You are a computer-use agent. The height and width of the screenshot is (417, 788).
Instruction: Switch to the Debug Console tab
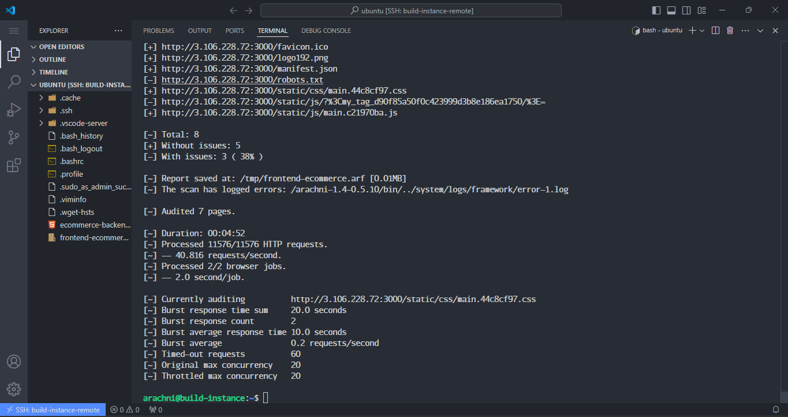326,31
